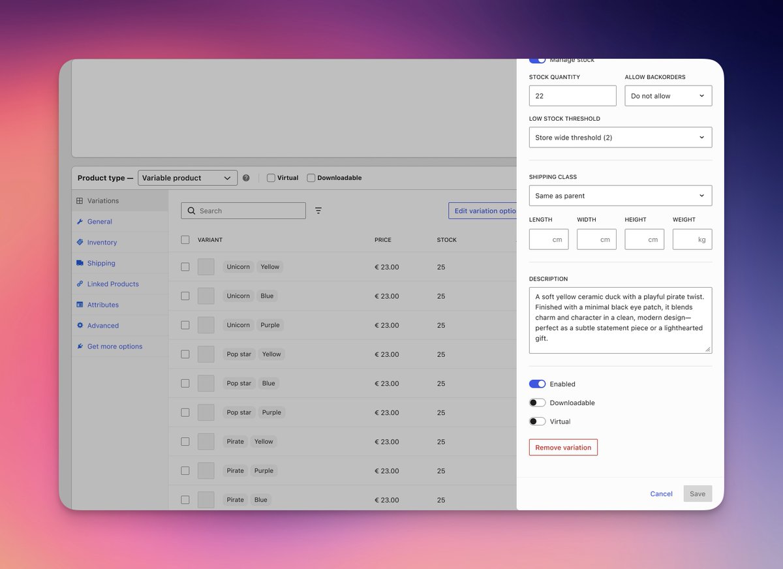Check the Unicorn Purple variant row
Image resolution: width=783 pixels, height=569 pixels.
(185, 325)
